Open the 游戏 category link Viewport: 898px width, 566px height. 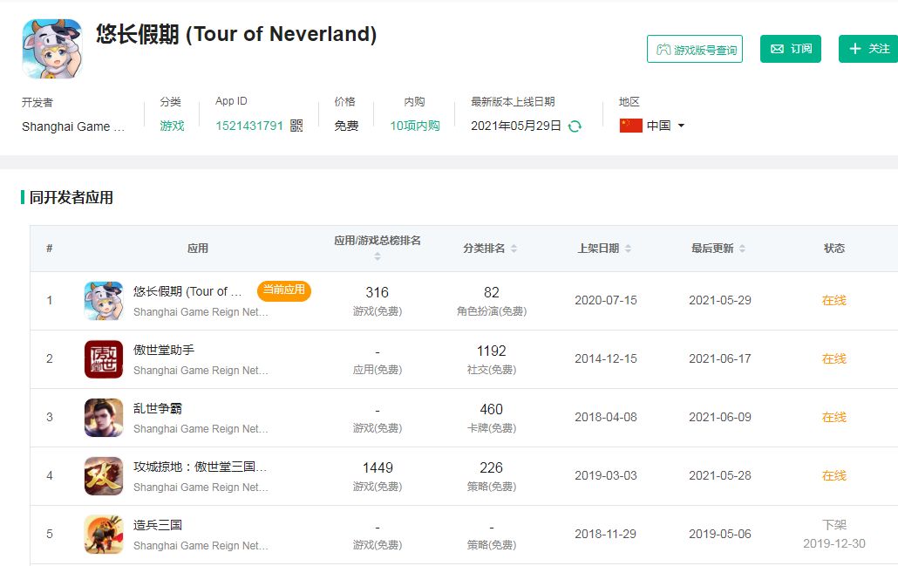(x=172, y=126)
